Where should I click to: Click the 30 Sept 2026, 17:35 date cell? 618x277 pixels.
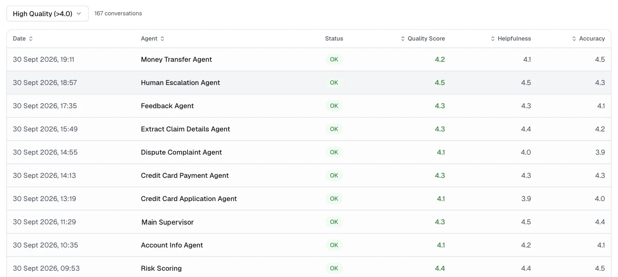45,106
